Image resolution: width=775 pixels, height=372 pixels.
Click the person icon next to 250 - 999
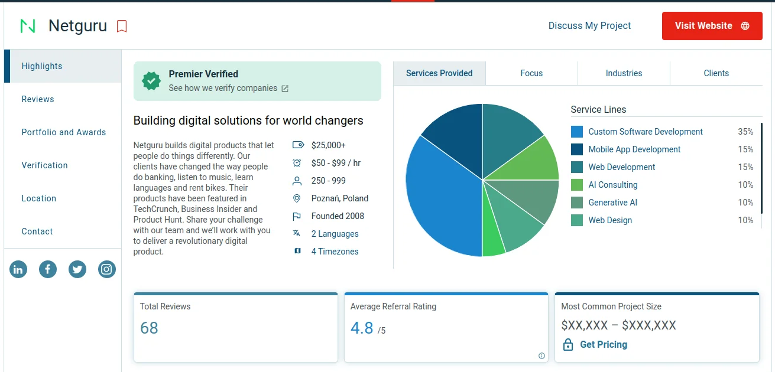(297, 181)
